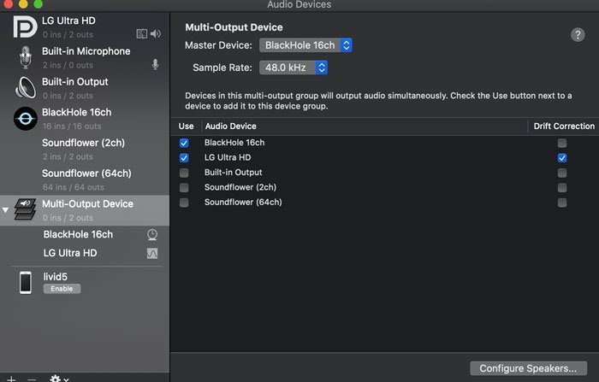Click the Multi-Output Device stacked icon
The width and height of the screenshot is (599, 382).
click(x=25, y=209)
